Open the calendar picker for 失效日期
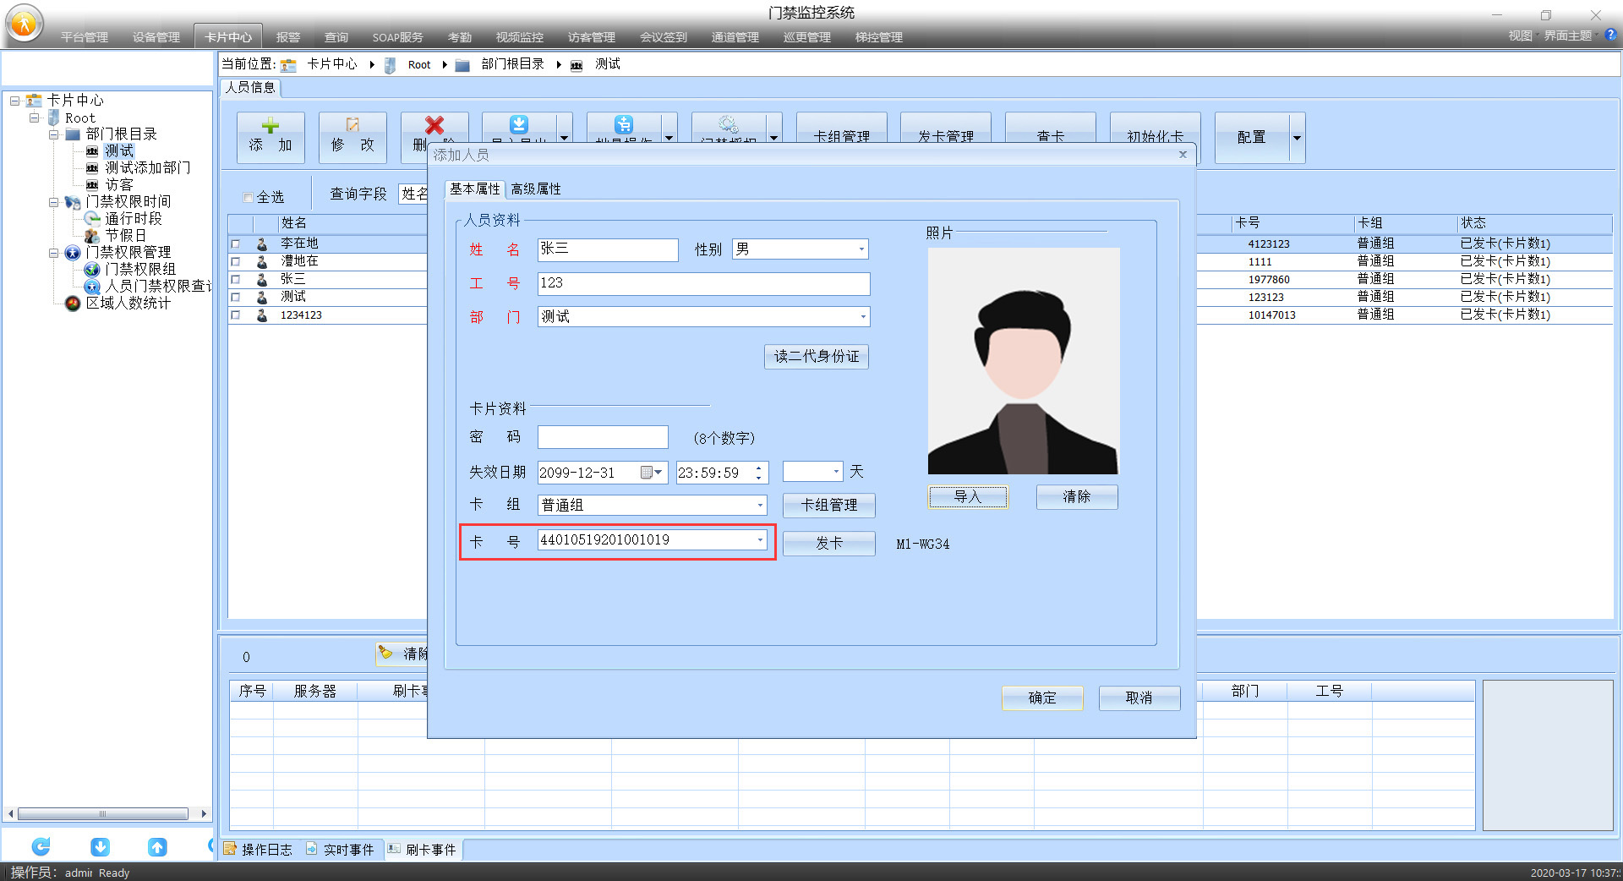 [651, 473]
